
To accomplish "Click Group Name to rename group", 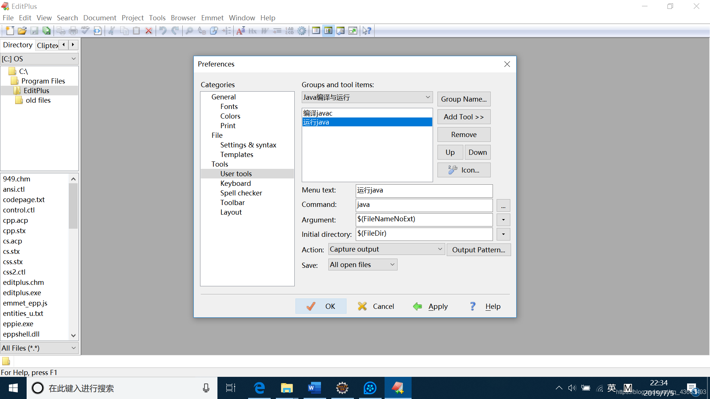I will (464, 99).
